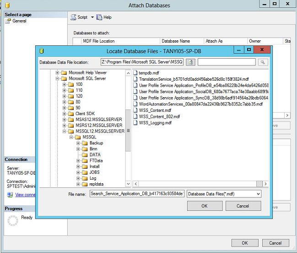Select the Backup folder
297x253 pixels.
pyautogui.click(x=96, y=143)
